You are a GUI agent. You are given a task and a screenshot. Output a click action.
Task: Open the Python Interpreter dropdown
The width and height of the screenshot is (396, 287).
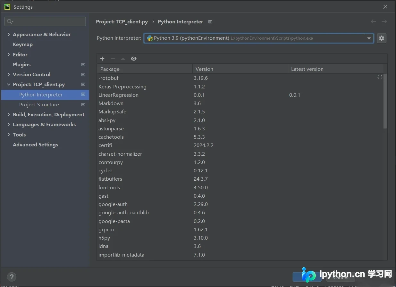pyautogui.click(x=258, y=38)
